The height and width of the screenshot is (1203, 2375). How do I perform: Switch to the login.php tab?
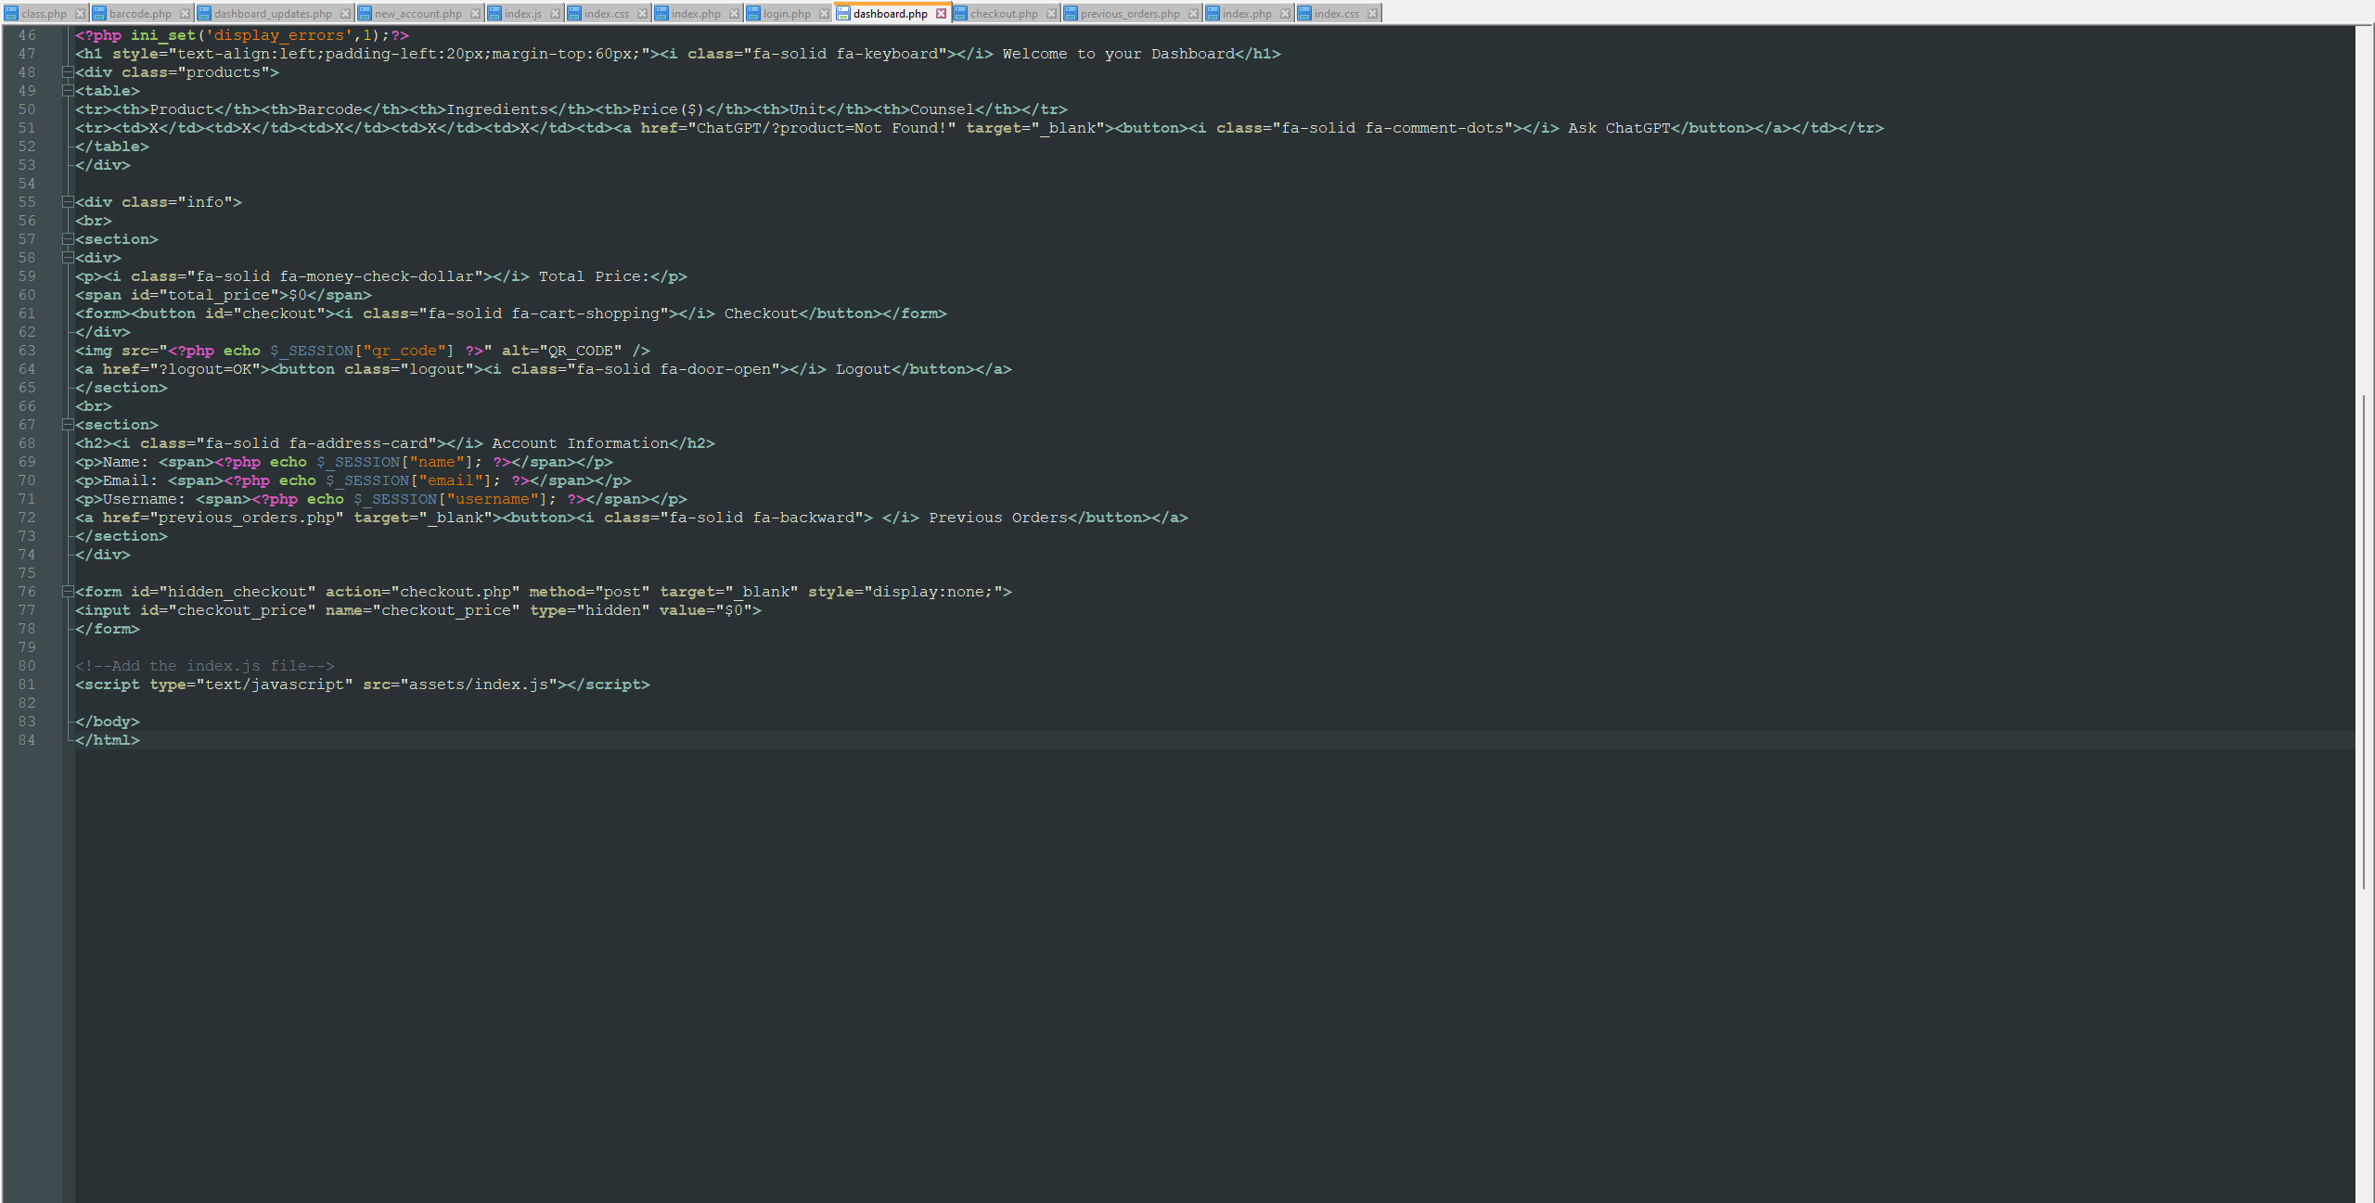click(x=787, y=13)
